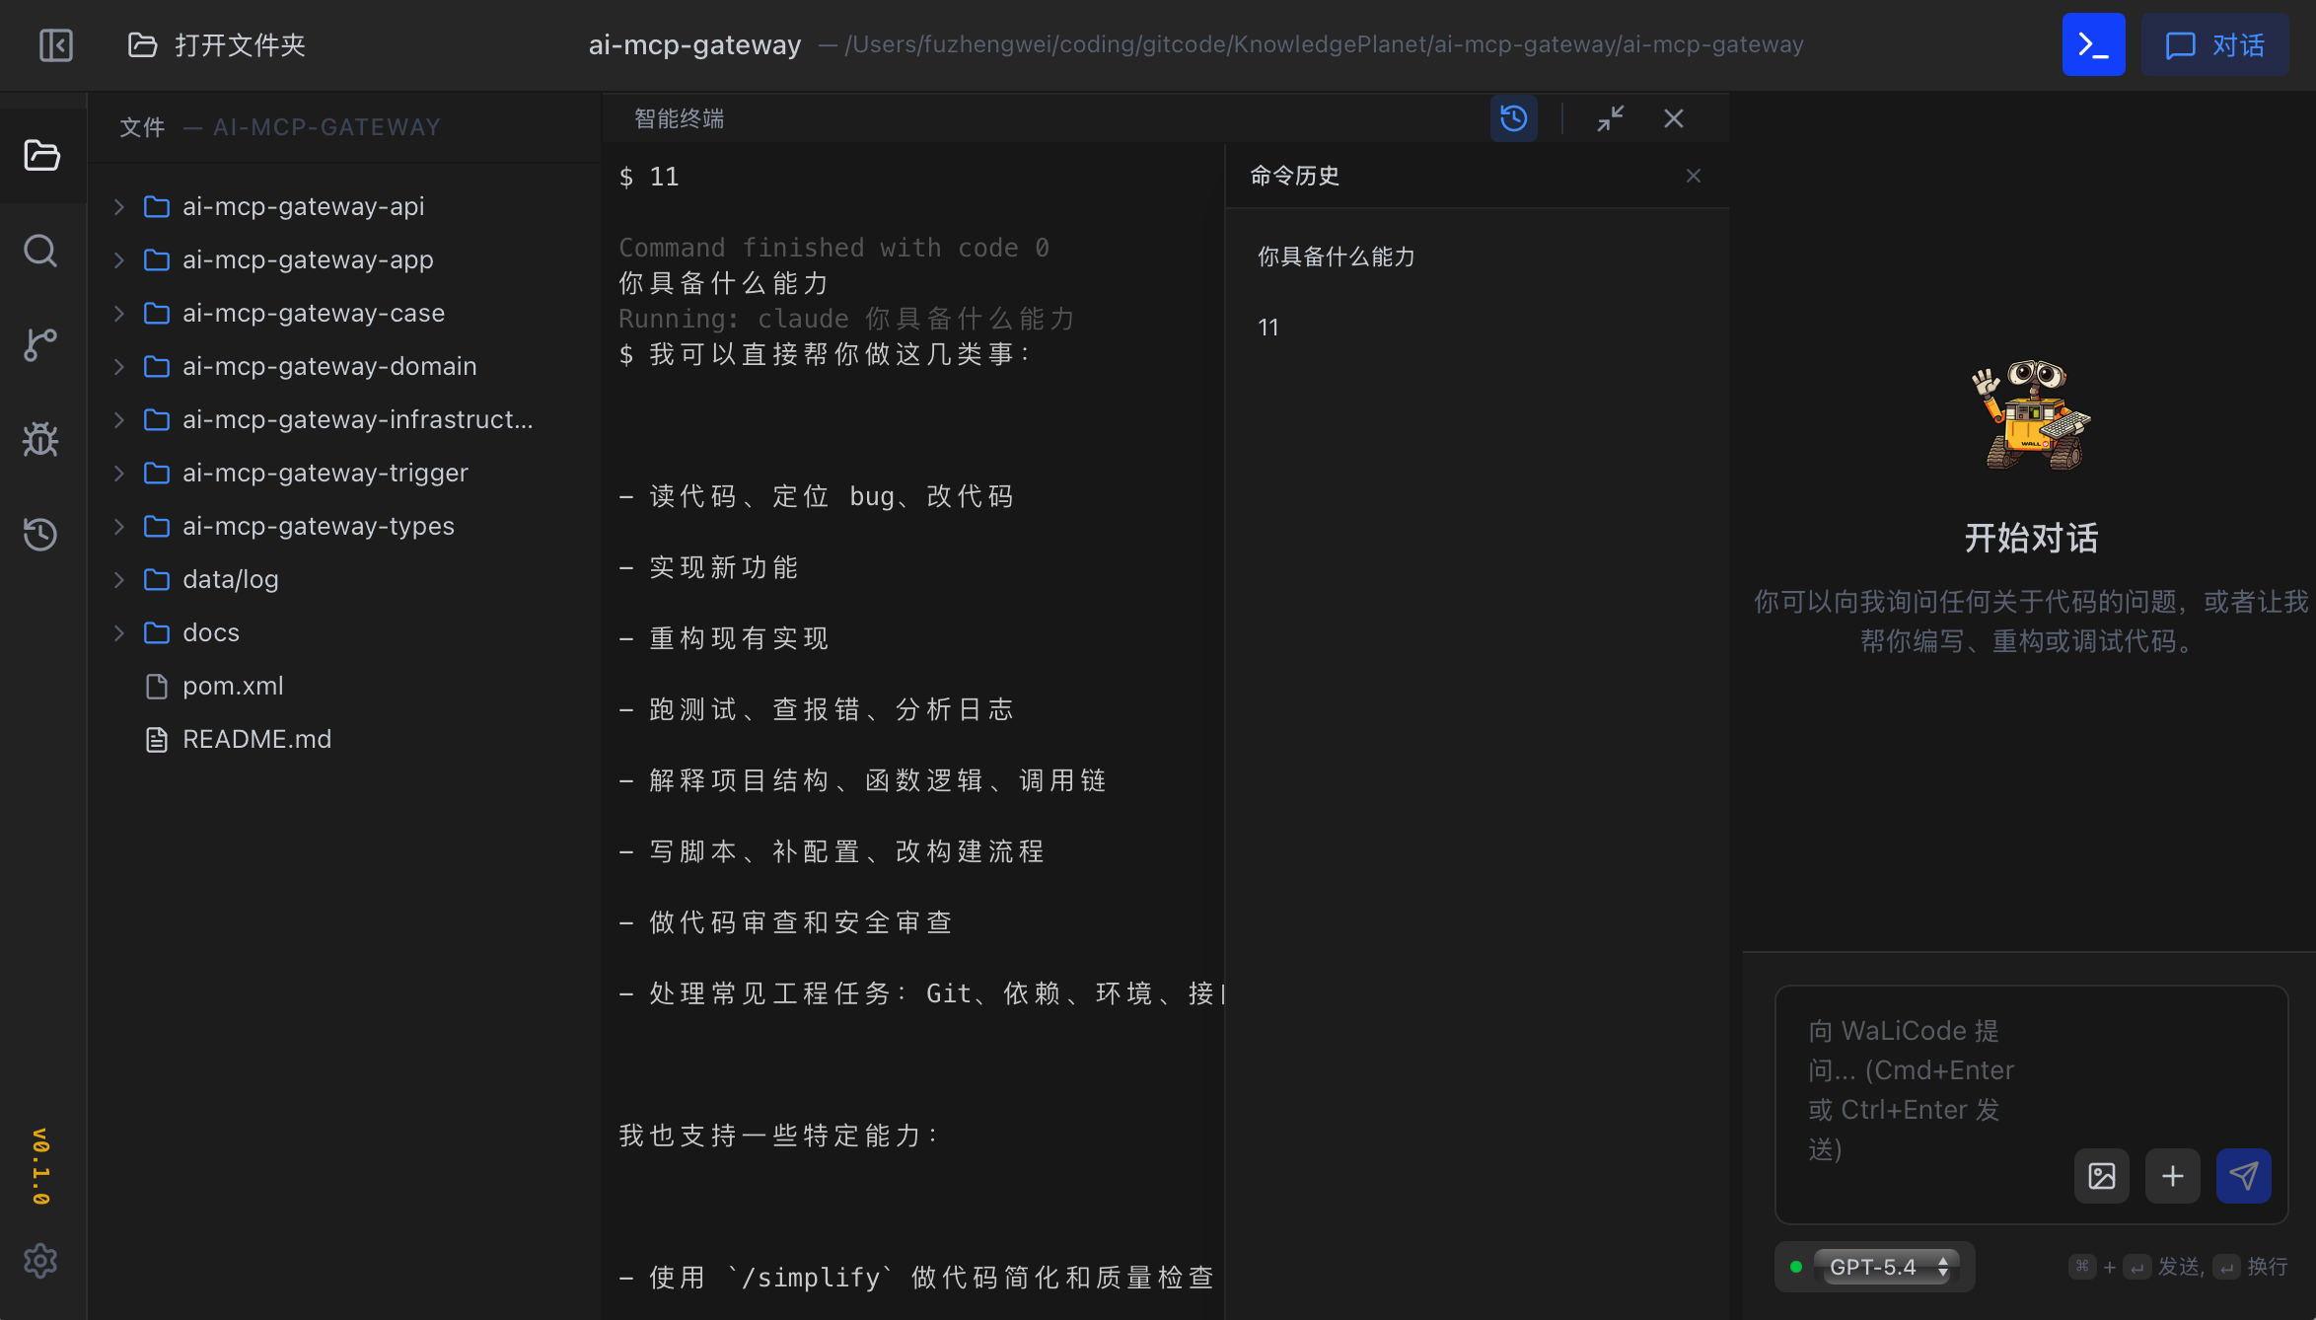This screenshot has height=1320, width=2316.
Task: Expand the docs folder
Action: pos(210,632)
